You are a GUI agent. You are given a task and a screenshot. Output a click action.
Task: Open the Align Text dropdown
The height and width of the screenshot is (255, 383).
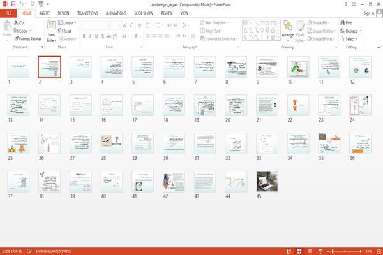211,31
